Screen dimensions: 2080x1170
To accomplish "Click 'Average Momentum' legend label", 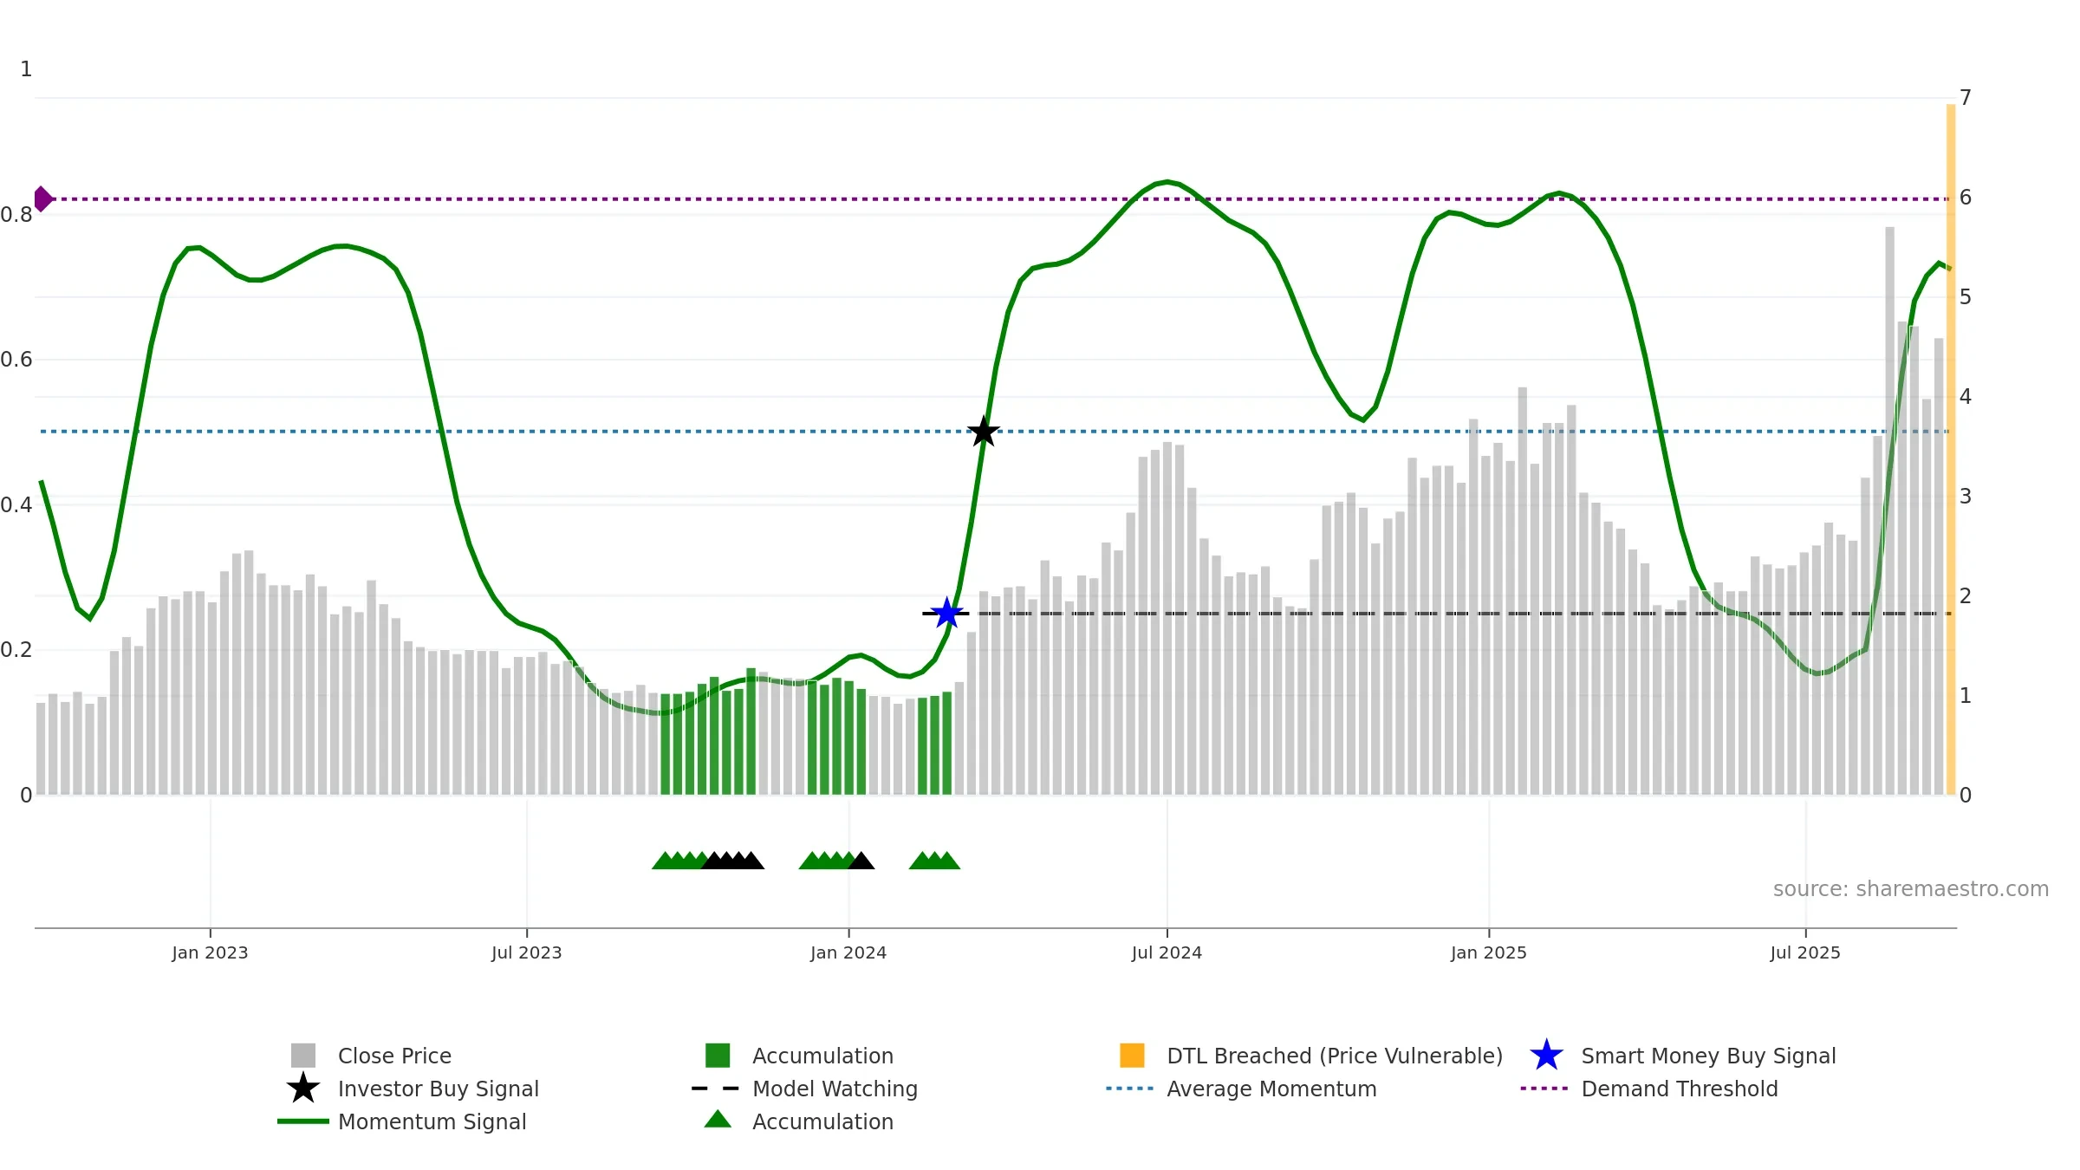I will tap(1271, 1089).
